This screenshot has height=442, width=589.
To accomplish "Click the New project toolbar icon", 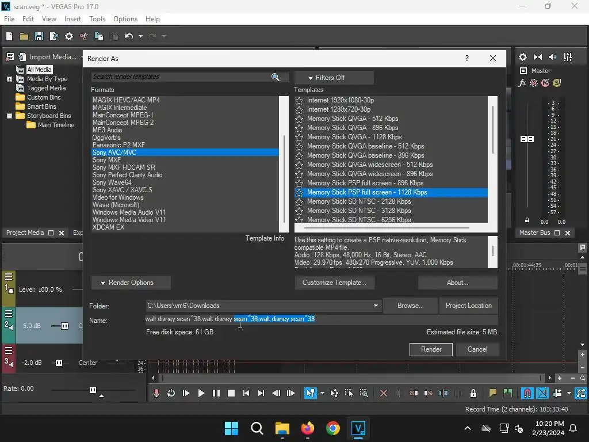I will point(9,36).
